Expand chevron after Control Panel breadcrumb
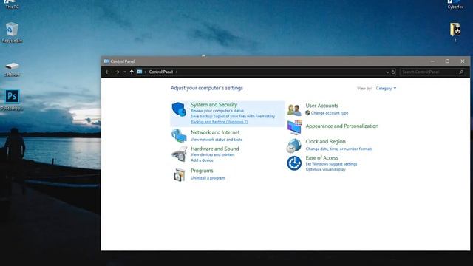The height and width of the screenshot is (266, 473). tap(177, 72)
